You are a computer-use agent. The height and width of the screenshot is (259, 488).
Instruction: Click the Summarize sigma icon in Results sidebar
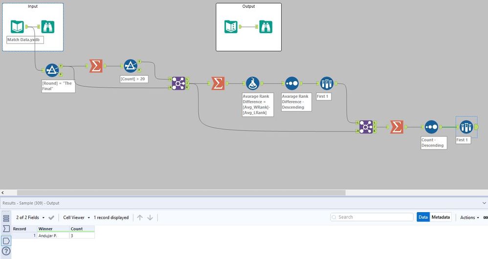click(x=6, y=229)
